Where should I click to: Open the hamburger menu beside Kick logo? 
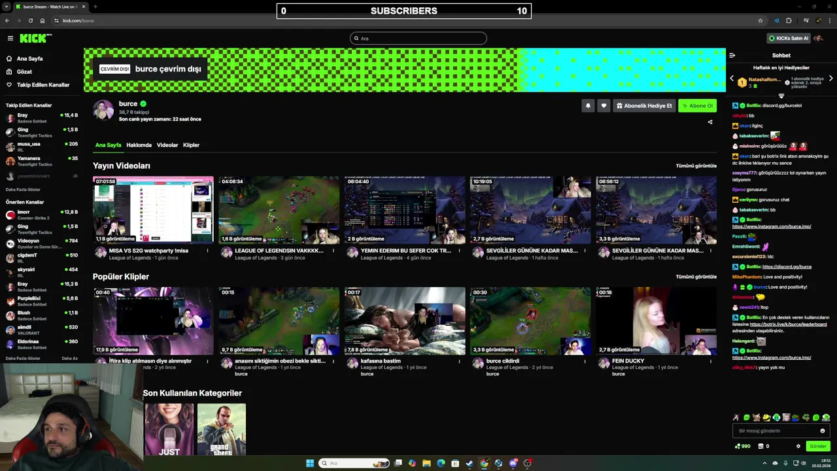point(10,39)
